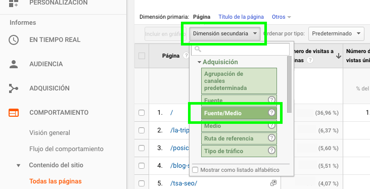Viewport: 370px width, 189px height.
Task: Open Todas las páginas report
Action: [x=56, y=181]
